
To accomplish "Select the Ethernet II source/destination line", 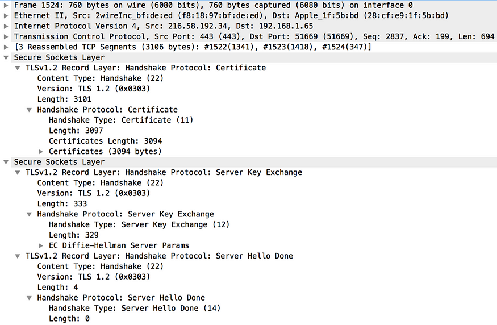I will pos(231,16).
